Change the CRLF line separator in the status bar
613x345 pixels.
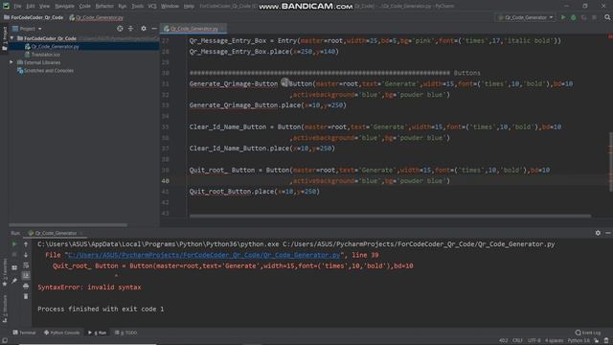tap(517, 341)
